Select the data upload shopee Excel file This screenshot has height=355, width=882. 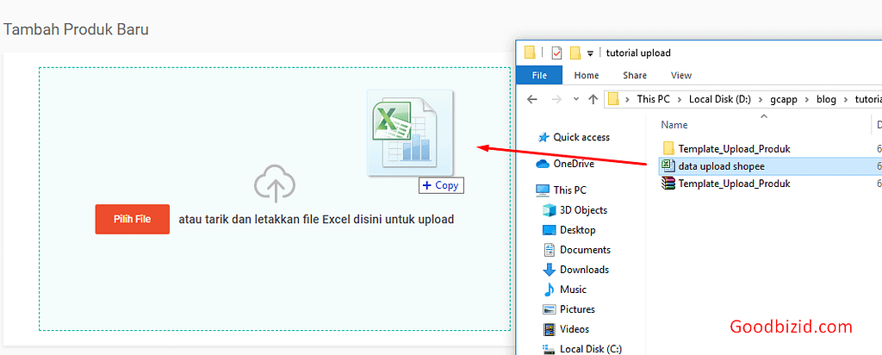721,166
